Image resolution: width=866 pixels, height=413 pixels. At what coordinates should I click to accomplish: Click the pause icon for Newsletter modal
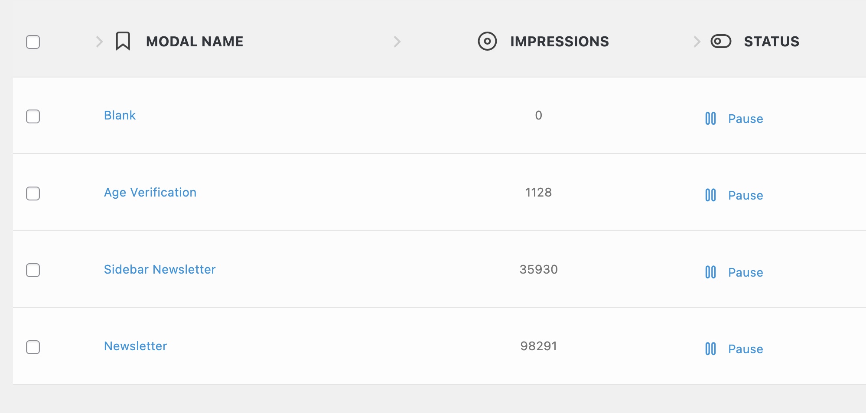(710, 349)
